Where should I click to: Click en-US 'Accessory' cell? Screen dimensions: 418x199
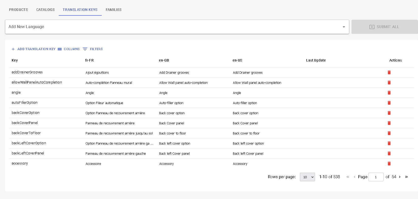tap(240, 164)
